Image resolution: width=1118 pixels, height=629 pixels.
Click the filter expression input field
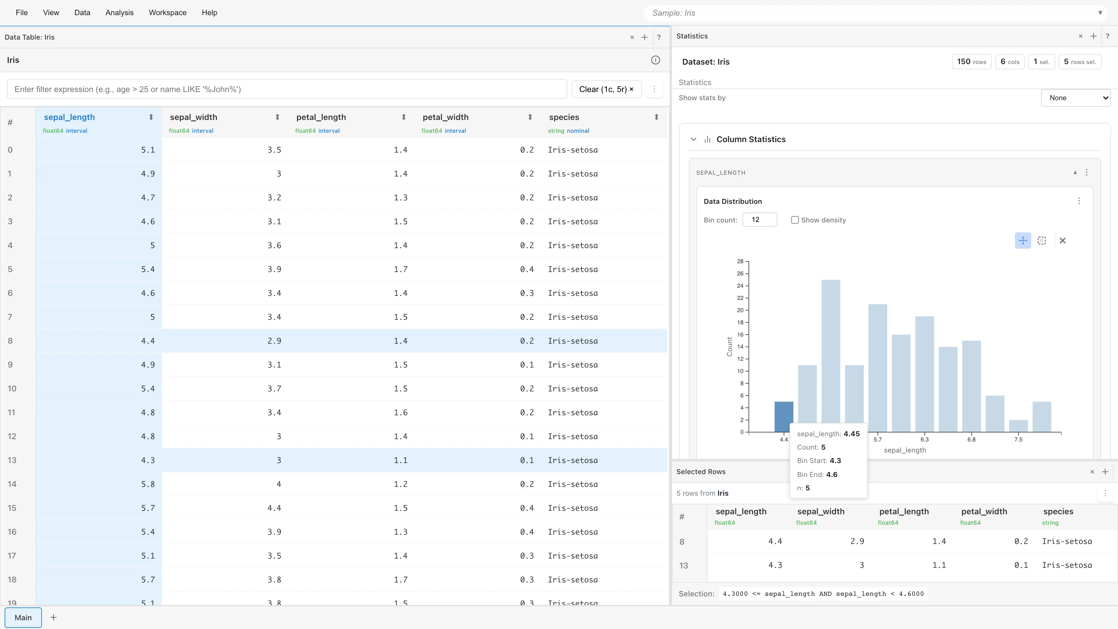(286, 89)
